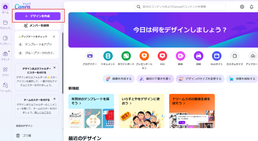This screenshot has width=258, height=141.
Task: Select the アップロード cloud icon
Action: pos(253,56)
